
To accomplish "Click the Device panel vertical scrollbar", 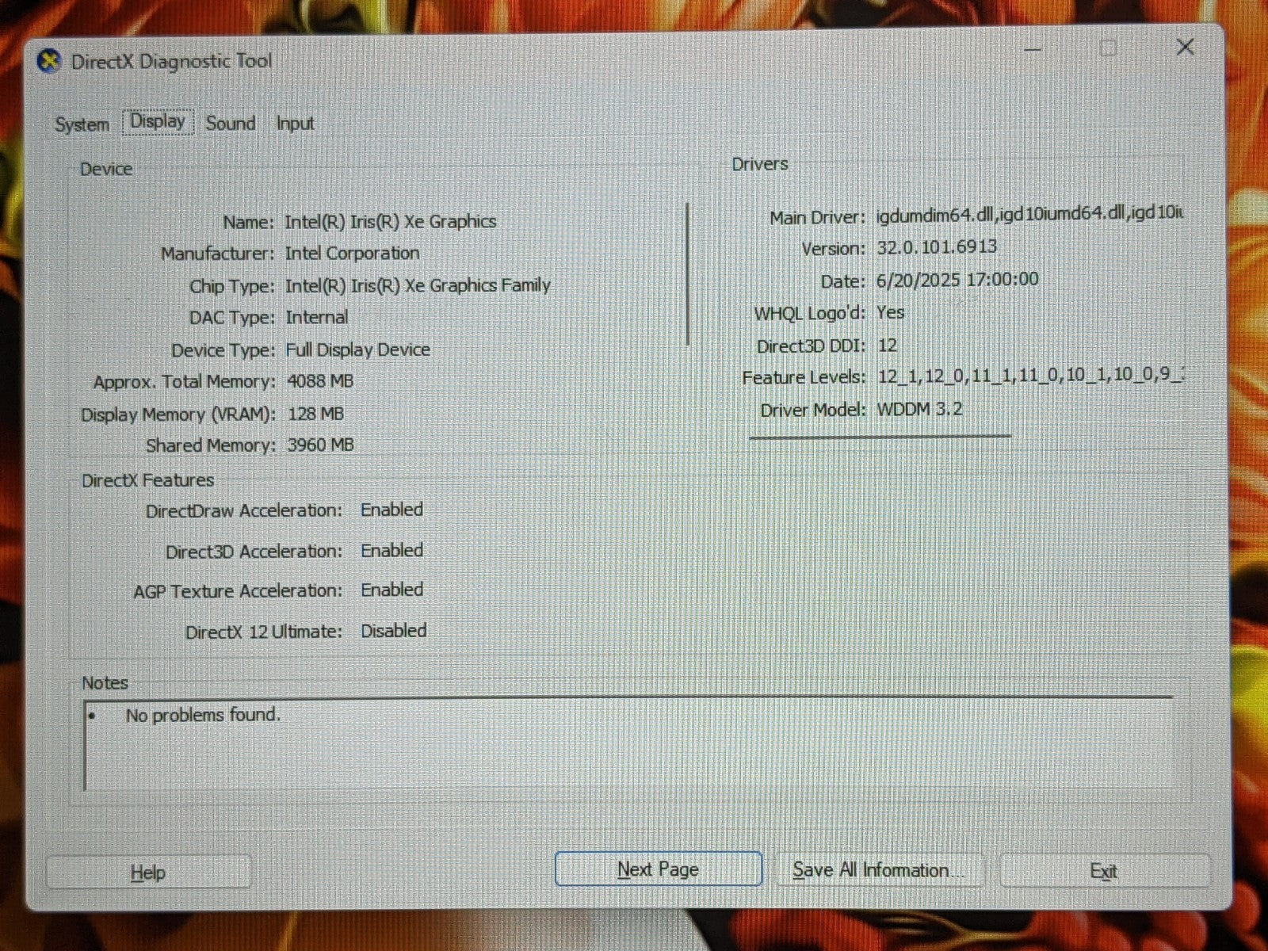I will (x=687, y=273).
